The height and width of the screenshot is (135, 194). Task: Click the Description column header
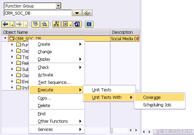(x=125, y=32)
